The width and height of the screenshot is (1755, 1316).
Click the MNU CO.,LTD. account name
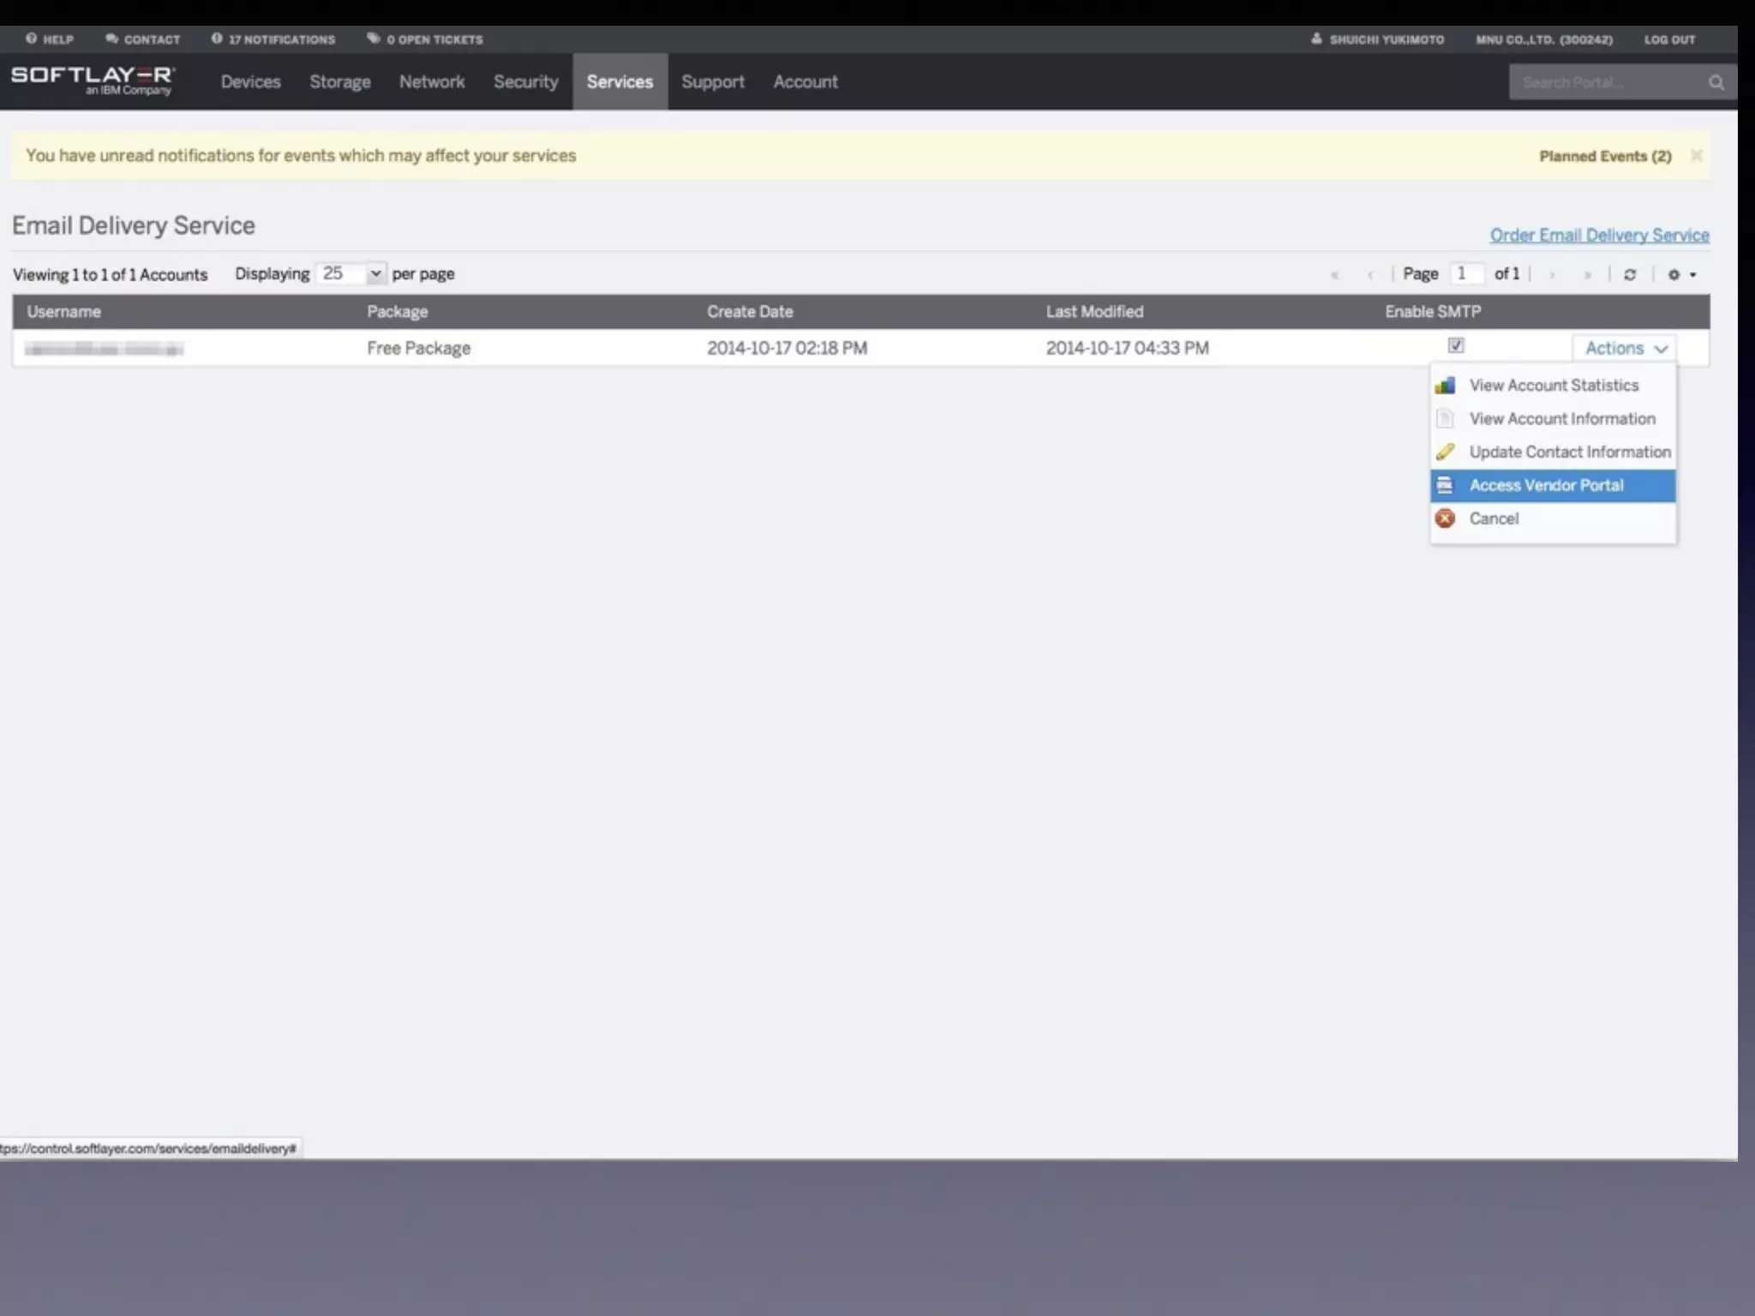pyautogui.click(x=1544, y=39)
